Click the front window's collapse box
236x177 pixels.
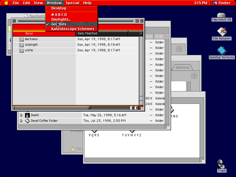pyautogui.click(x=142, y=21)
